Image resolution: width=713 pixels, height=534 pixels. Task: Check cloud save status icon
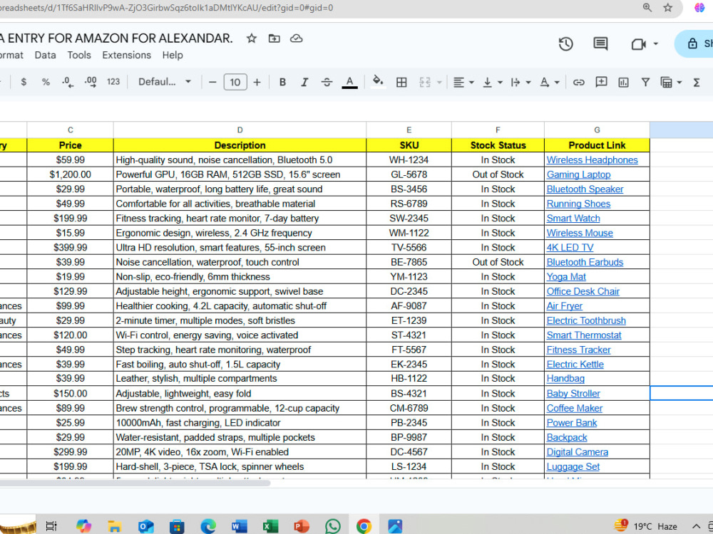pyautogui.click(x=297, y=38)
